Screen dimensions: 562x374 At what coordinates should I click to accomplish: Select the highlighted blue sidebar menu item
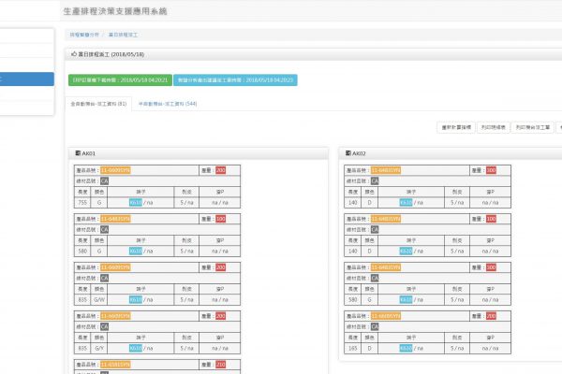tap(27, 79)
